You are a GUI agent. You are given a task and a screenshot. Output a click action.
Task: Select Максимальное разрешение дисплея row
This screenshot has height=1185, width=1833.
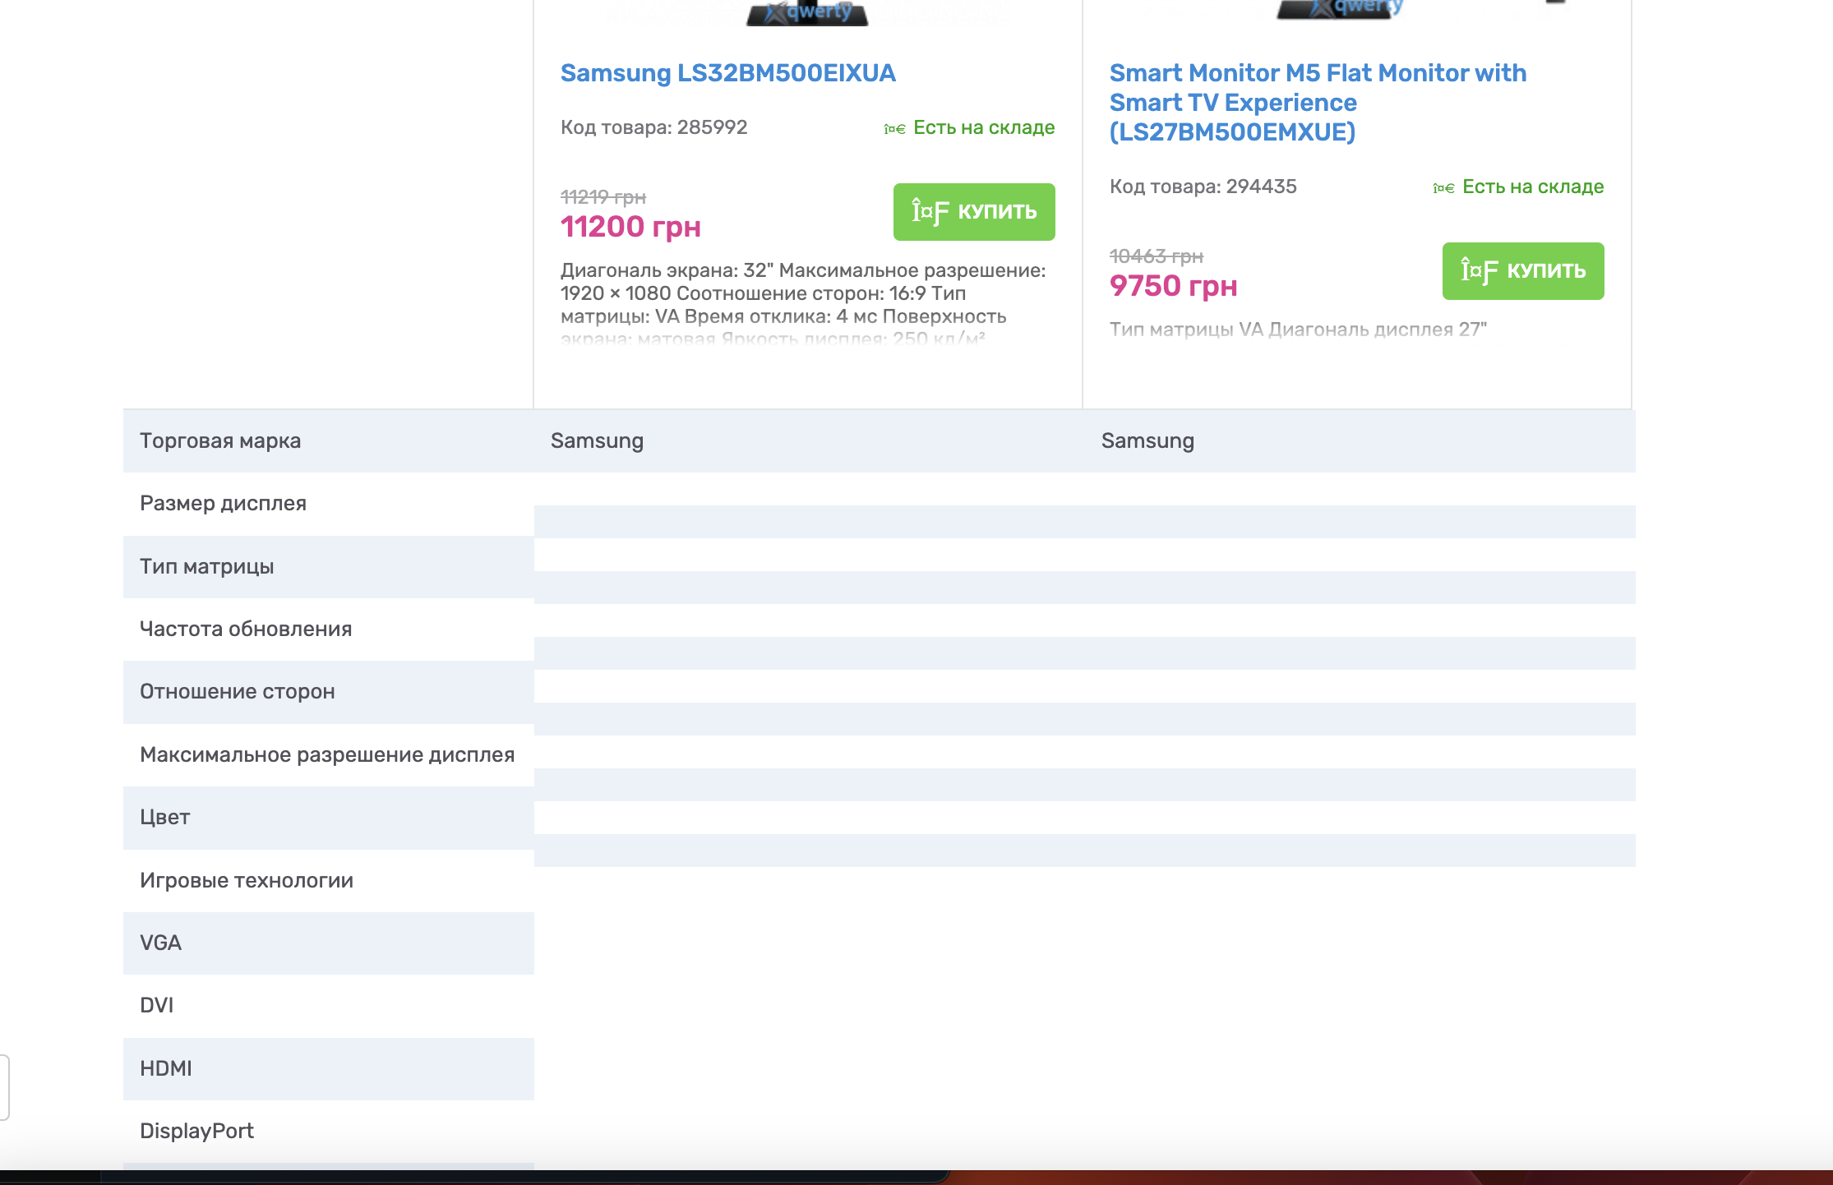click(326, 755)
